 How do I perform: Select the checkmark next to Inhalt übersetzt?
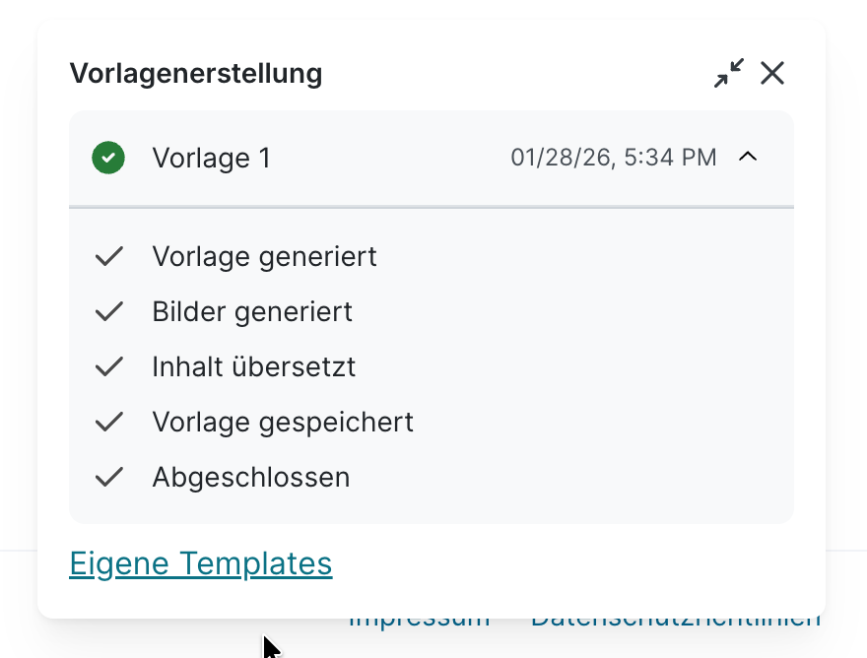click(x=108, y=366)
